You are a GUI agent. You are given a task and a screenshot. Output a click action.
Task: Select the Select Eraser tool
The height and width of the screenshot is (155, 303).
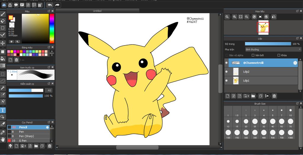3,101
